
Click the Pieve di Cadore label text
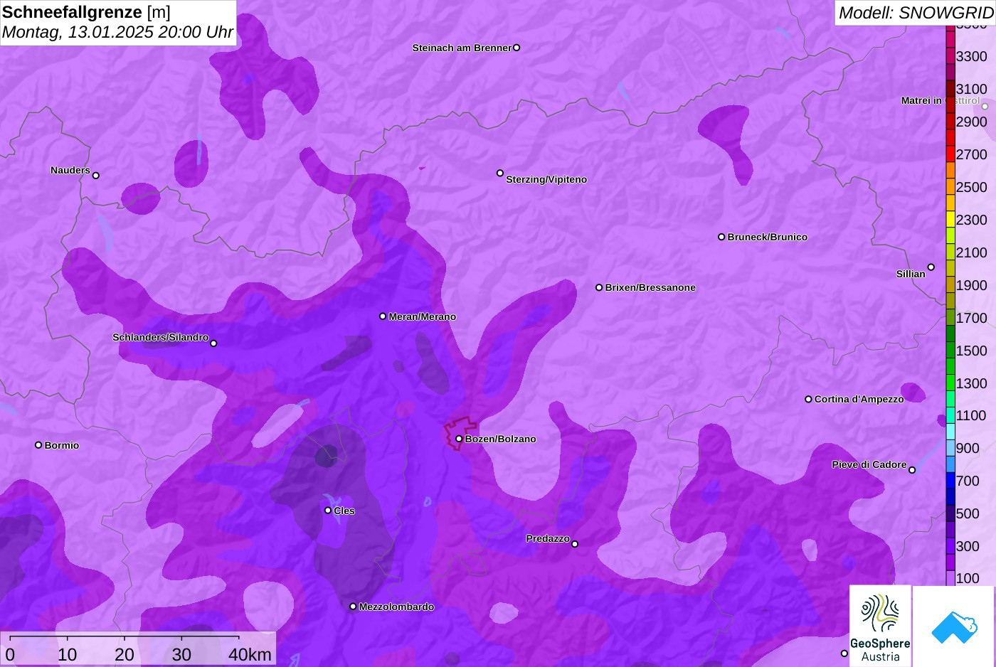pos(869,464)
